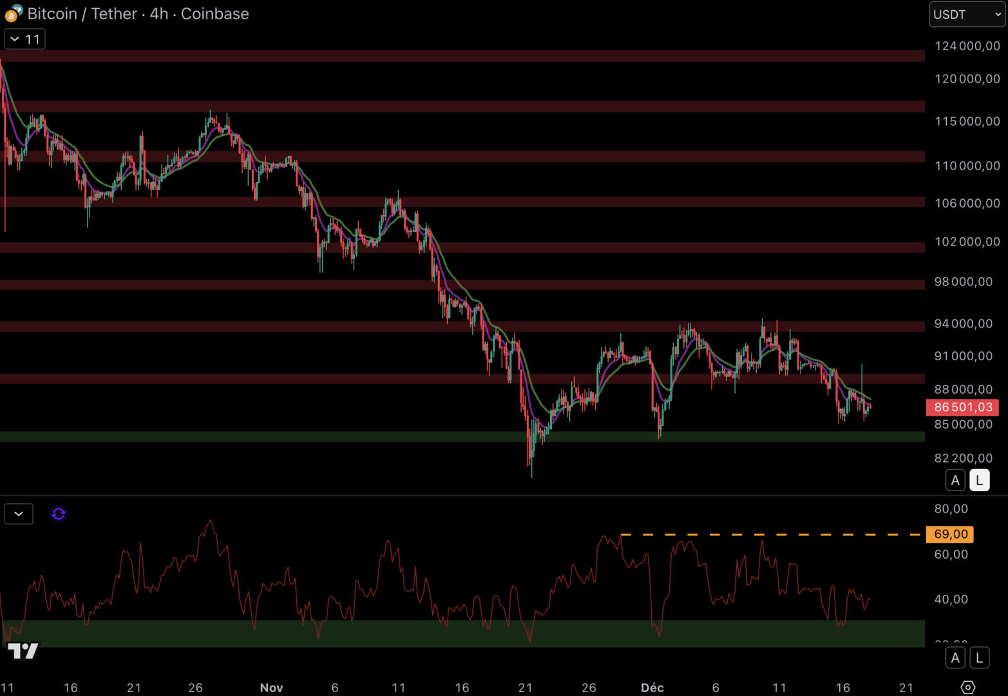The height and width of the screenshot is (696, 1008).
Task: Click the red 86 501,03 current price label
Action: tap(962, 407)
